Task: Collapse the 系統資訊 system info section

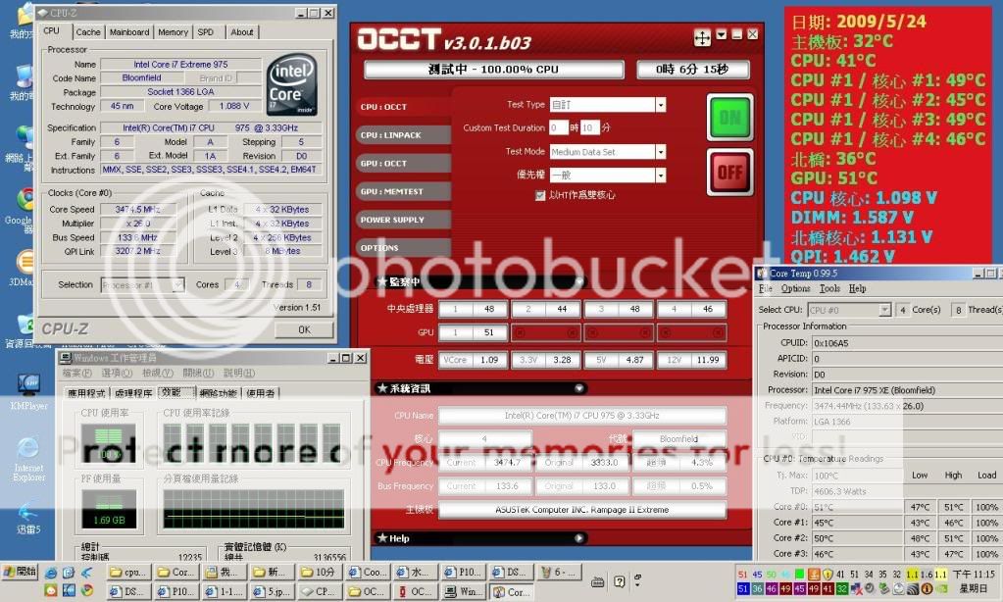Action: [579, 388]
